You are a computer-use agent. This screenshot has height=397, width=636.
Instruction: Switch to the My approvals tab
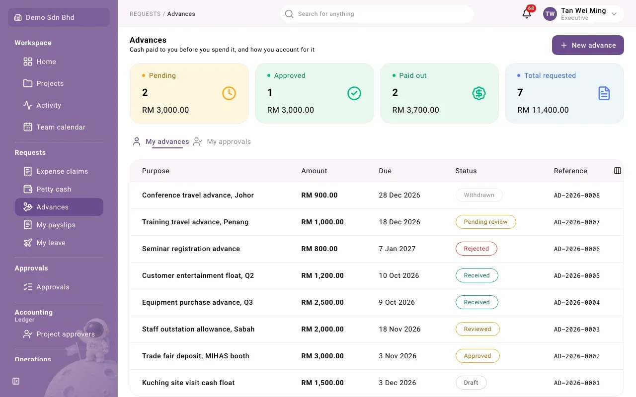click(222, 142)
